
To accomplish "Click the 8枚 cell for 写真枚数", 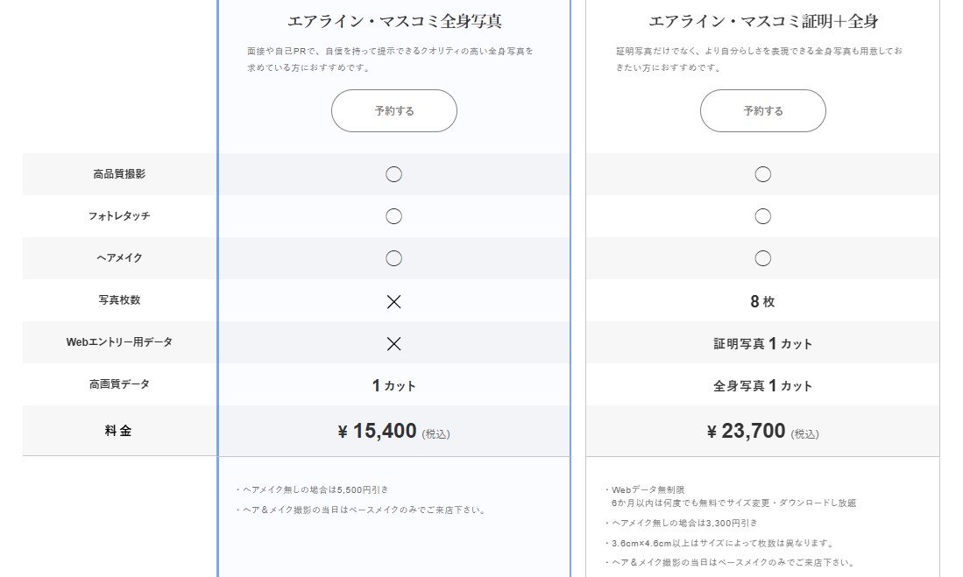I will pyautogui.click(x=762, y=300).
